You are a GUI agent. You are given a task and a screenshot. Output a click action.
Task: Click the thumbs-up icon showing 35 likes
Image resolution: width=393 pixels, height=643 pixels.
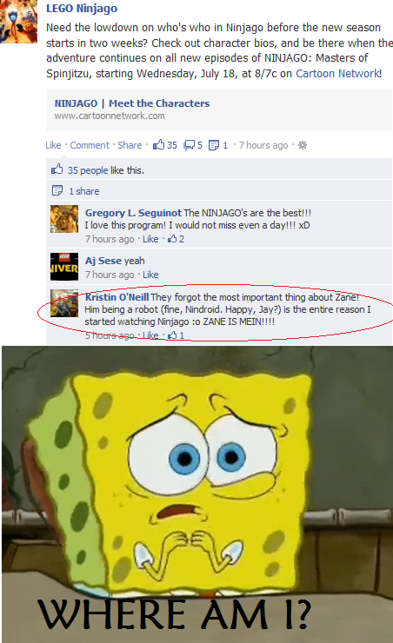(x=159, y=144)
